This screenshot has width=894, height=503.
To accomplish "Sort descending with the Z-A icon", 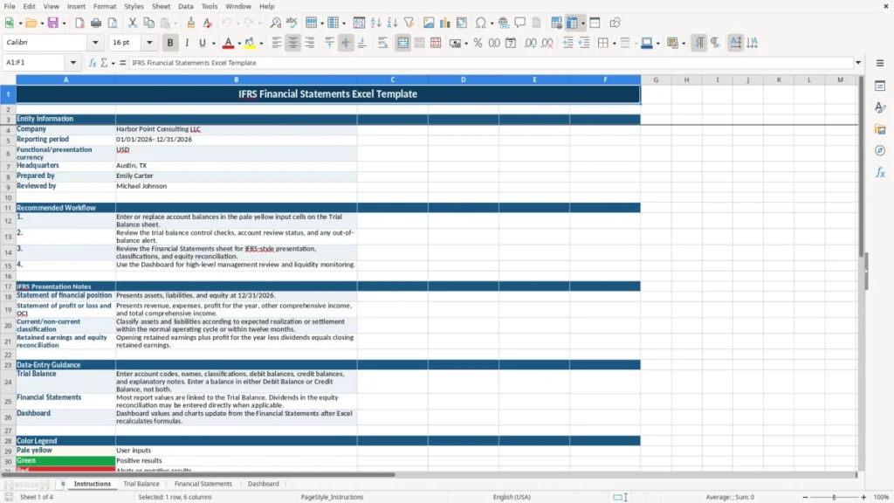I will click(392, 23).
